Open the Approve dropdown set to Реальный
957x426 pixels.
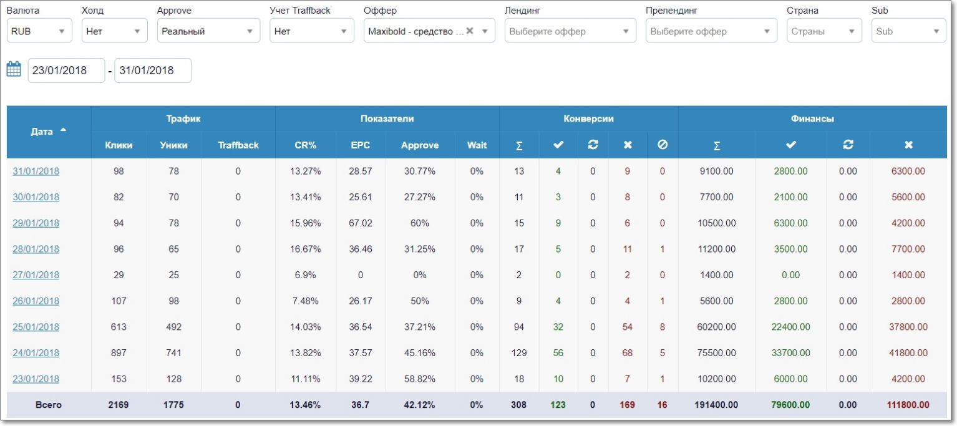(208, 31)
